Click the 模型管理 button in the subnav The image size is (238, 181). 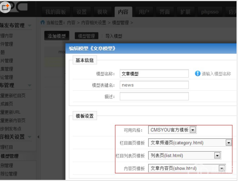click(x=87, y=36)
